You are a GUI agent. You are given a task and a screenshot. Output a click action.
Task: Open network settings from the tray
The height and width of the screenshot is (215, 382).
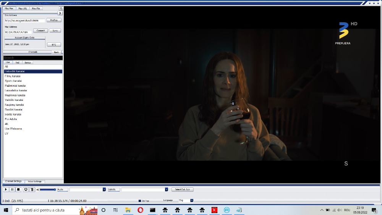[334, 210]
